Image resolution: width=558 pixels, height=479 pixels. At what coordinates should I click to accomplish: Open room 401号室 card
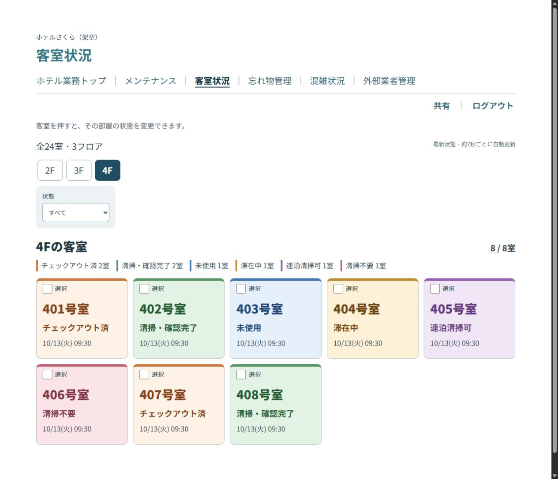click(82, 318)
